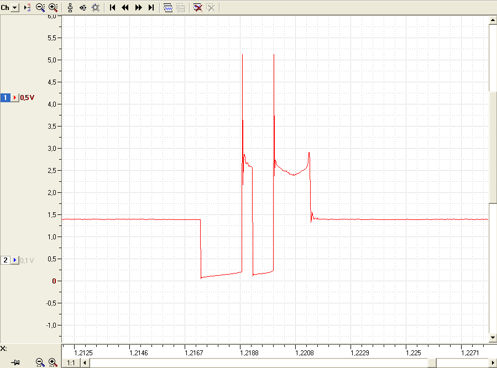The image size is (497, 368).
Task: Click the X: label at bottom left
Action: (3, 348)
